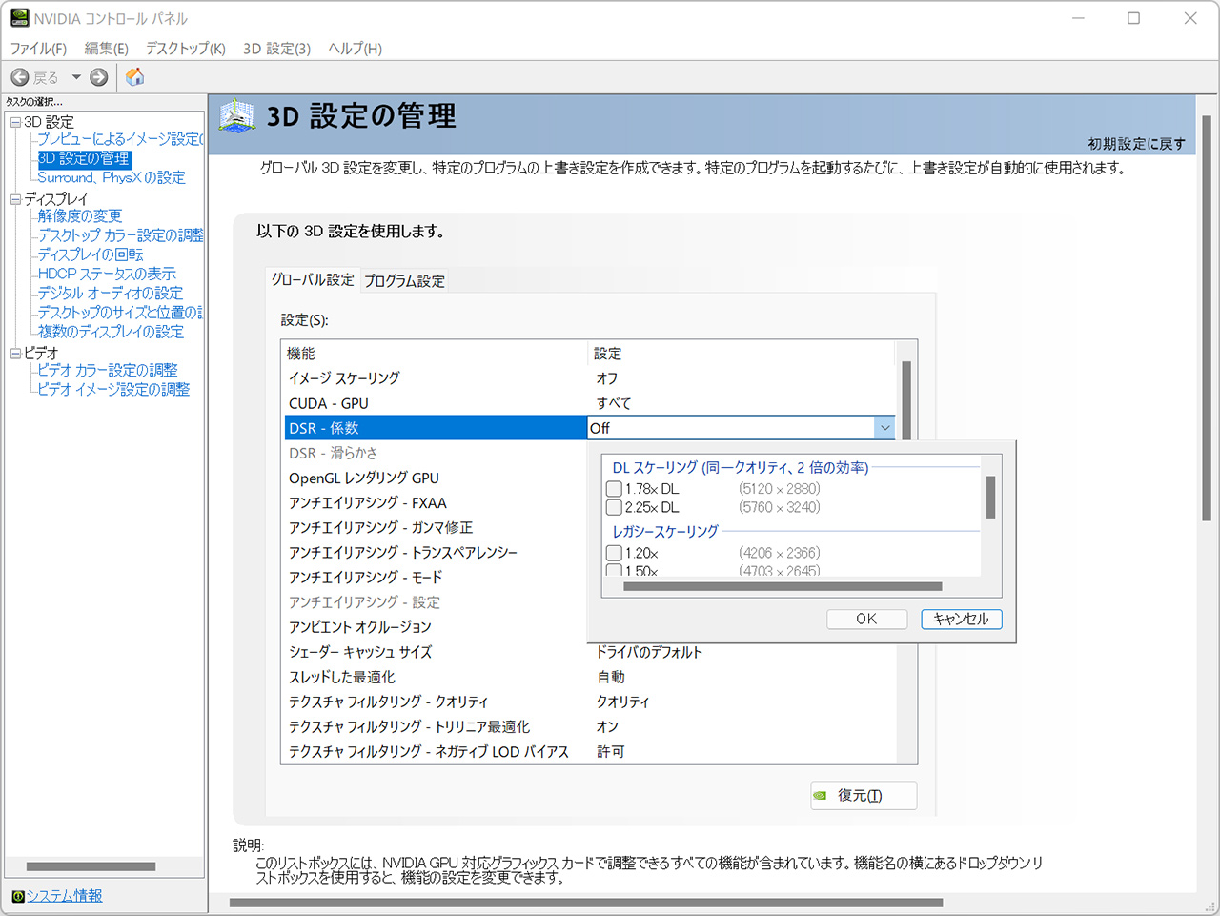Click the task tree horizontal scrollbar
1220x916 pixels.
coord(91,866)
